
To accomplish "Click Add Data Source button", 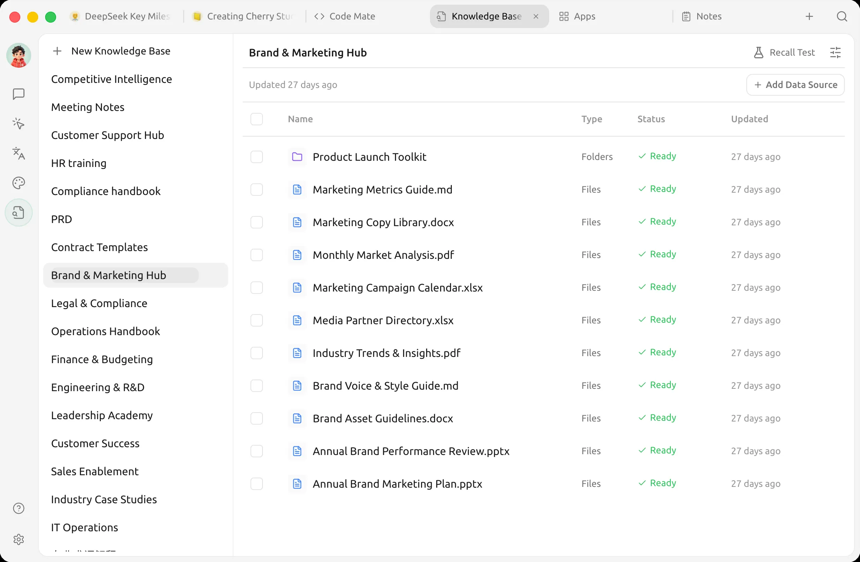I will tap(795, 85).
